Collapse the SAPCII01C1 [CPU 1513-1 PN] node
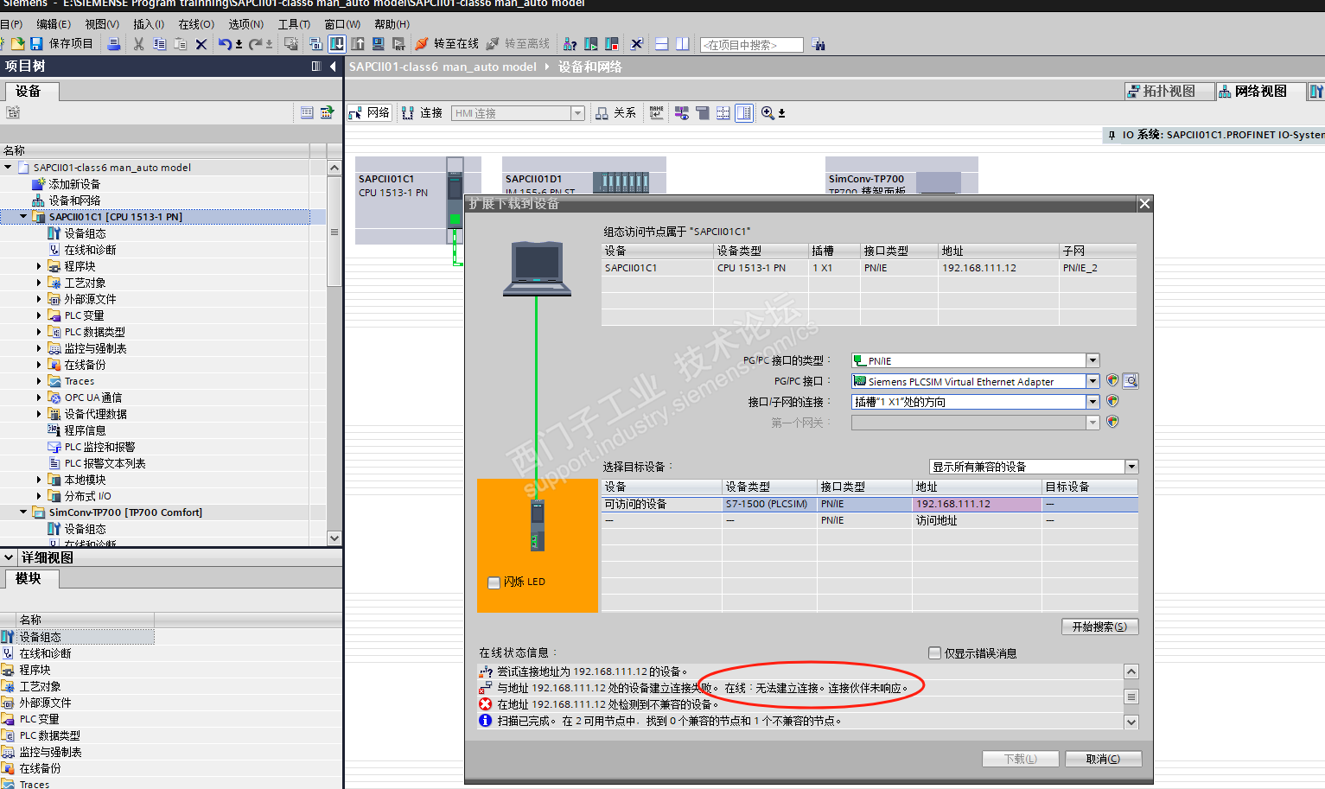The width and height of the screenshot is (1325, 789). coord(23,217)
